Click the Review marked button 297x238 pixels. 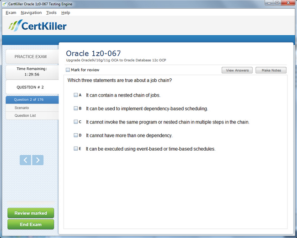pyautogui.click(x=31, y=213)
